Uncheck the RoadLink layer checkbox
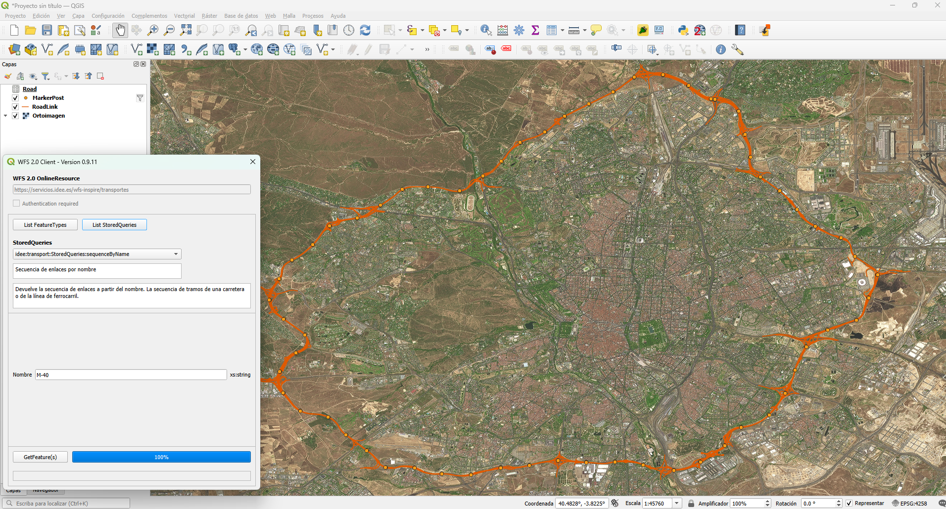The height and width of the screenshot is (509, 946). pos(15,107)
